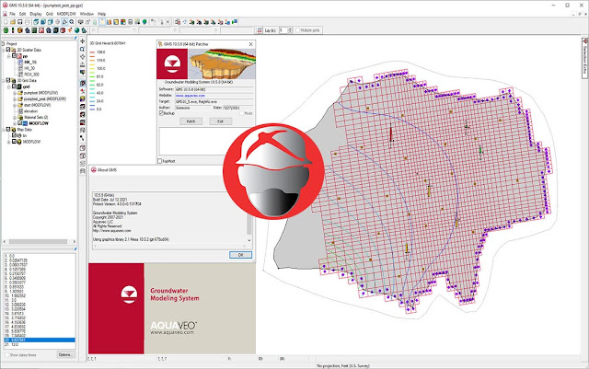
Task: Toggle visibility checkbox of Map Data
Action: click(x=8, y=129)
